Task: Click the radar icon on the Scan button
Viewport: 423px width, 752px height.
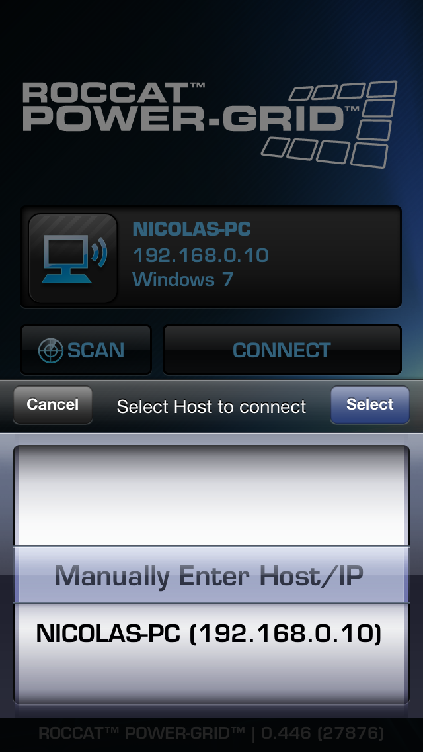Action: coord(50,351)
